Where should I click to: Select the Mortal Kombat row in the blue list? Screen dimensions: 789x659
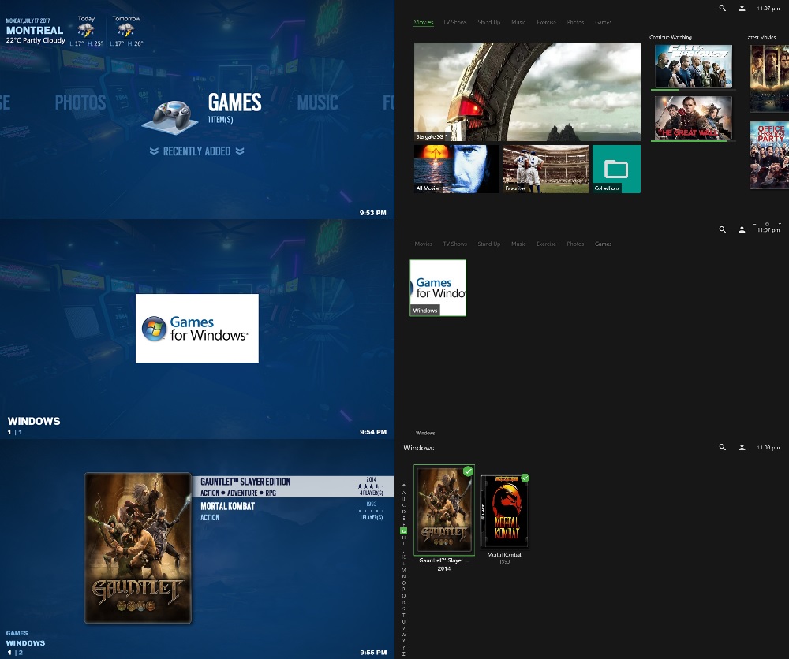pyautogui.click(x=294, y=512)
